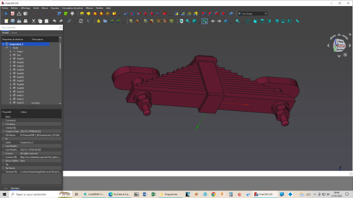
Task: Click the Pad (yellow extrude) tool icon
Action: coord(82,14)
